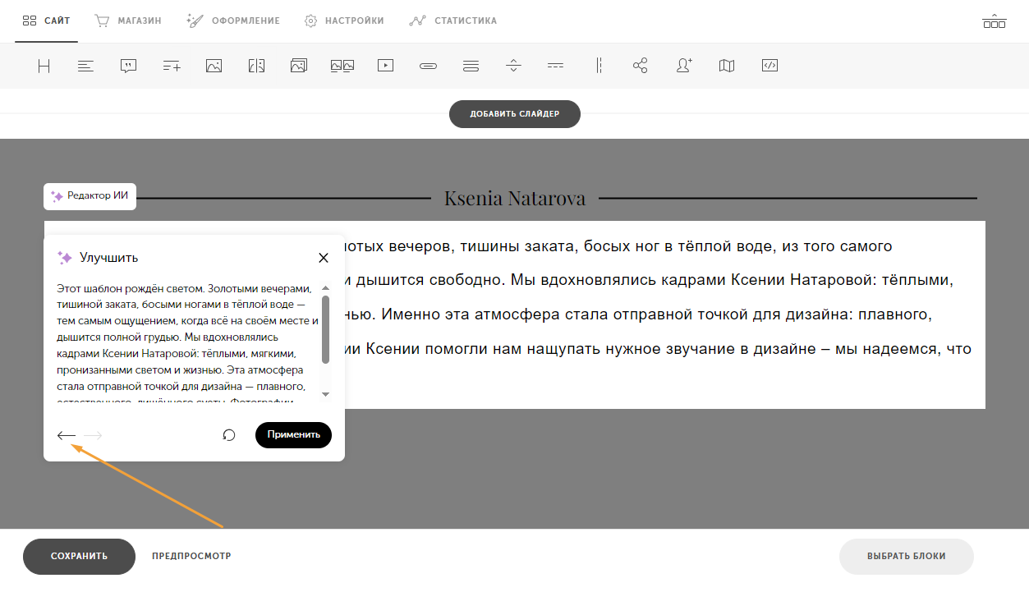The image size is (1029, 592).
Task: Add a map block
Action: pos(726,65)
